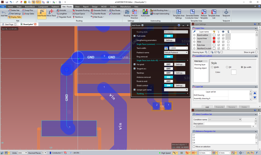Screen dimensions: 261x155
Task: Open Teardrop Settings button
Action: coord(180,73)
